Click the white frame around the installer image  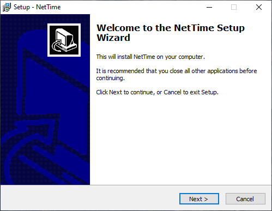64,25
